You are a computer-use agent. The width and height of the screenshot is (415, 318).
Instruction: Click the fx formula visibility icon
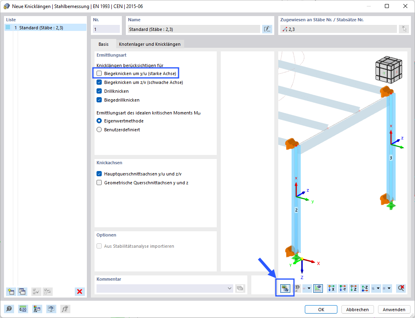coord(65,309)
